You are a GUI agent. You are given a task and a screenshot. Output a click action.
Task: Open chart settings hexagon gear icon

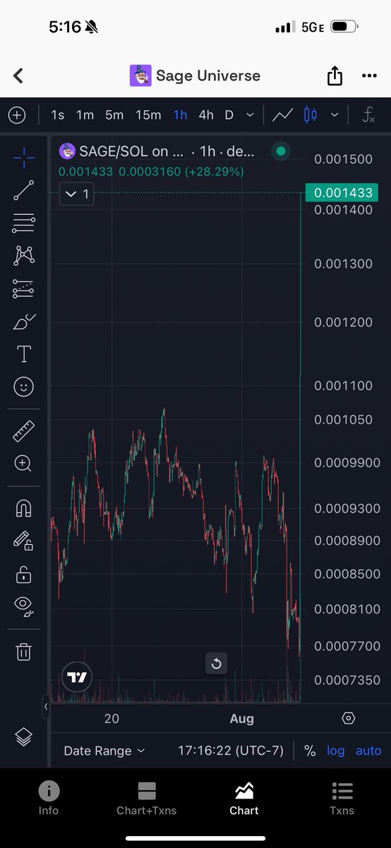pos(348,718)
